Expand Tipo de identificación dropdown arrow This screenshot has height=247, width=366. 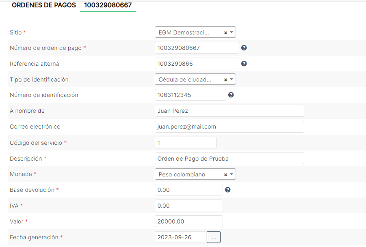[232, 79]
